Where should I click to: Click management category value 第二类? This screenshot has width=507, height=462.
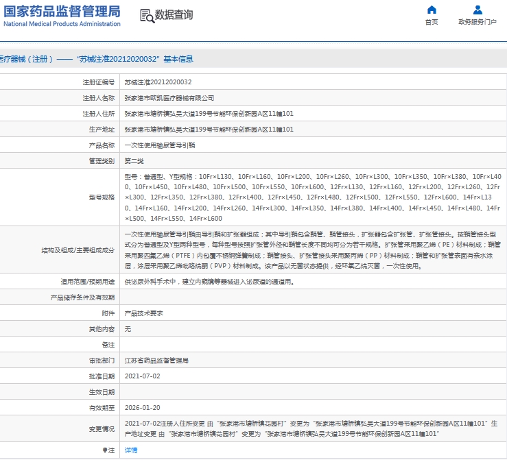[x=134, y=161]
